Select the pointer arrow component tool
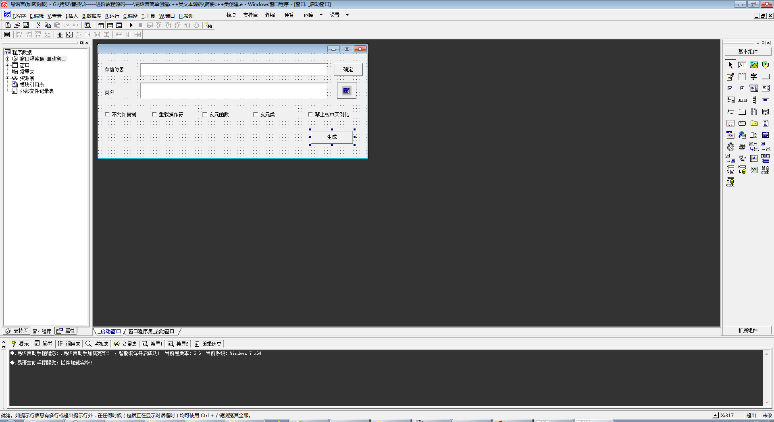Viewport: 774px width, 422px height. [730, 65]
